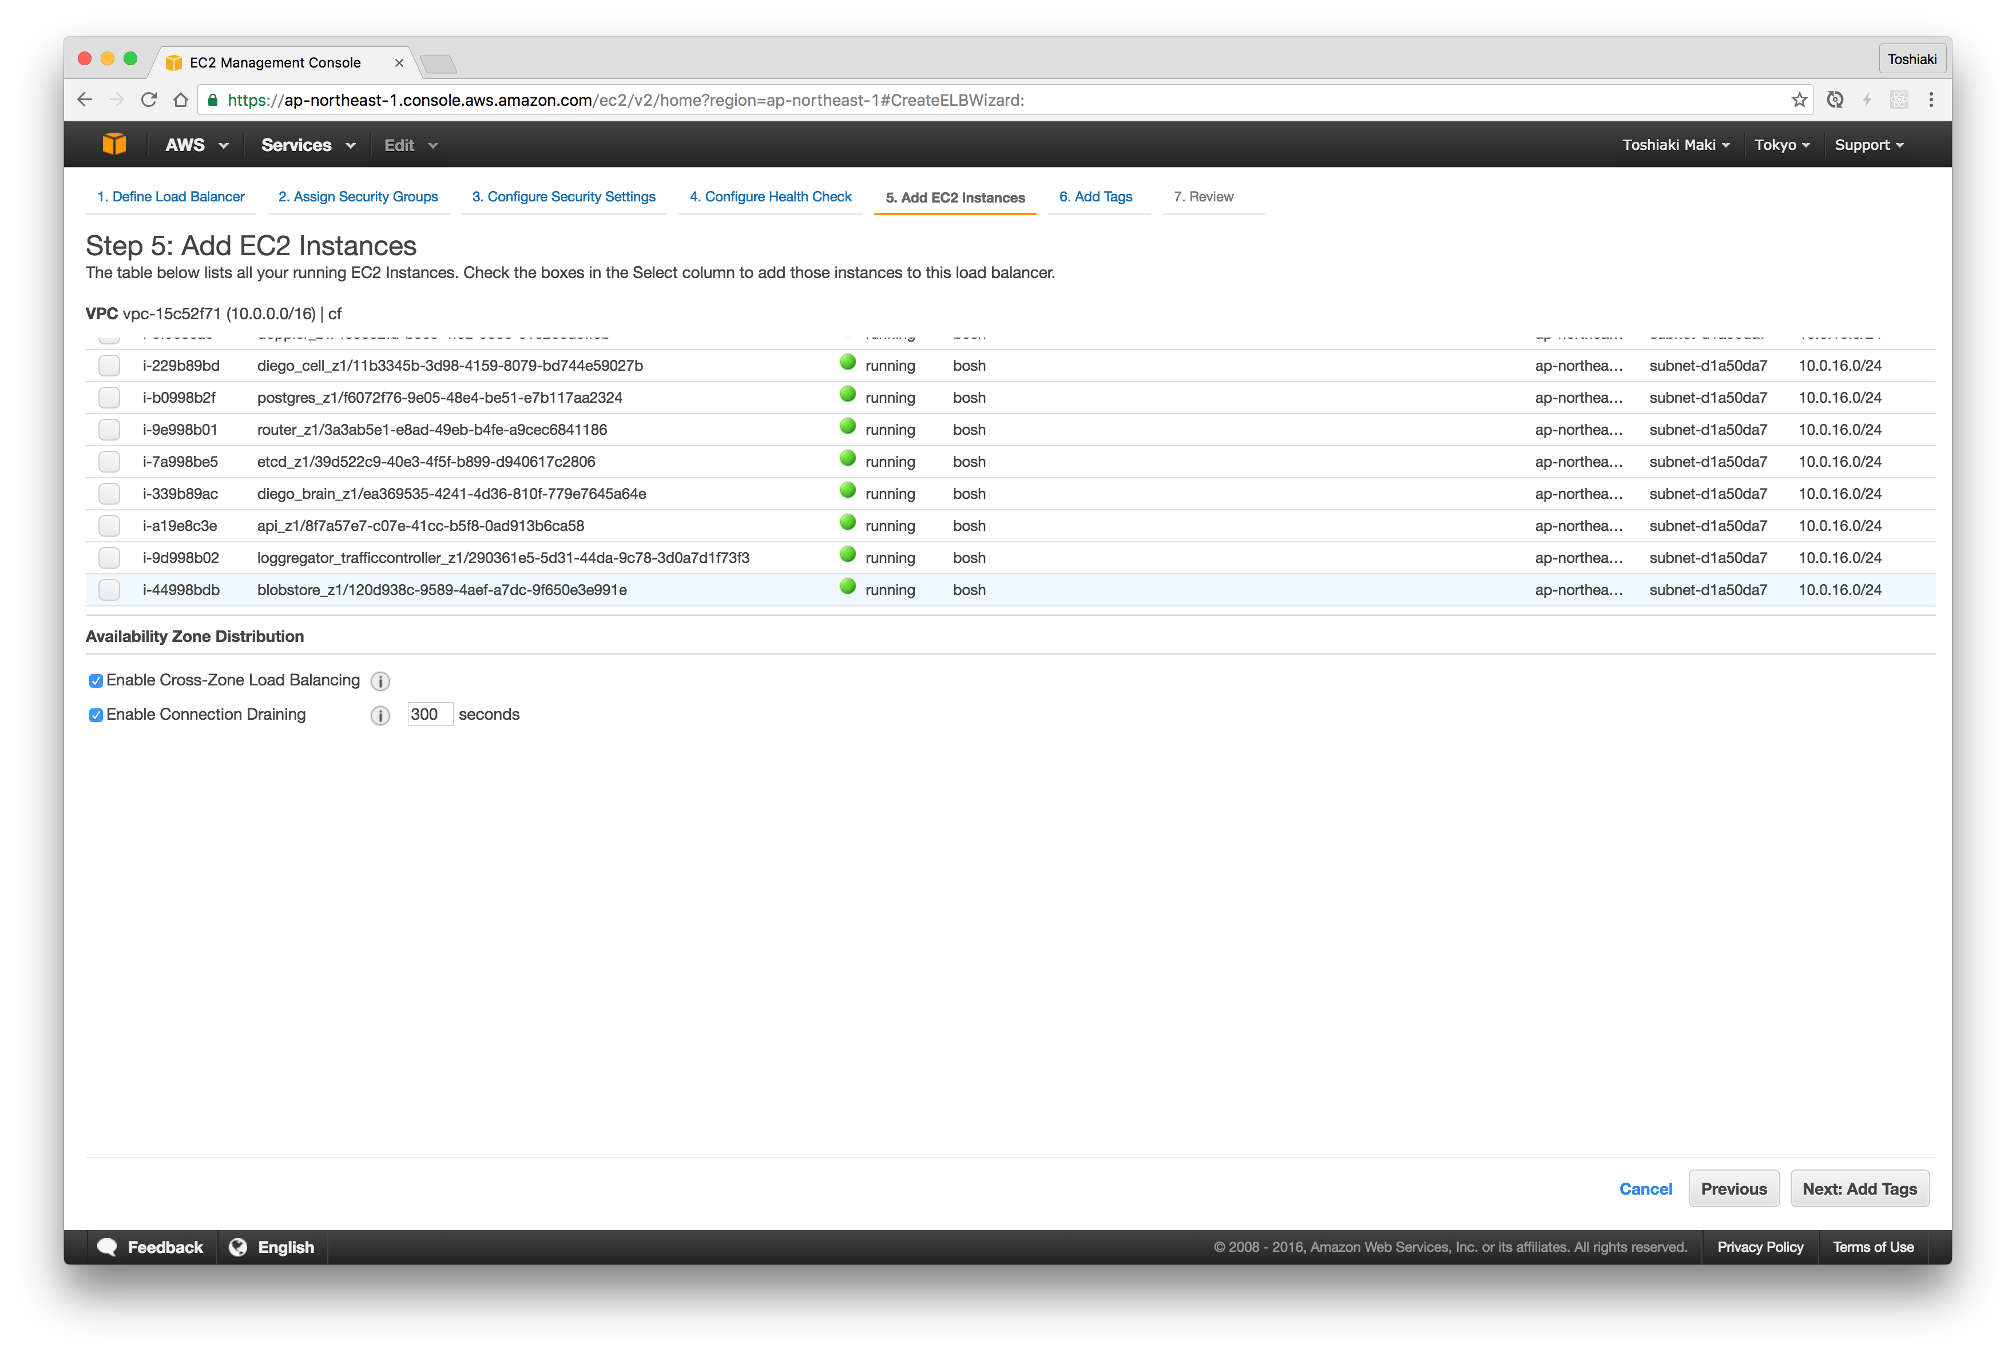Go to step 1 Define Load Balancer
The height and width of the screenshot is (1356, 2016).
tap(170, 196)
